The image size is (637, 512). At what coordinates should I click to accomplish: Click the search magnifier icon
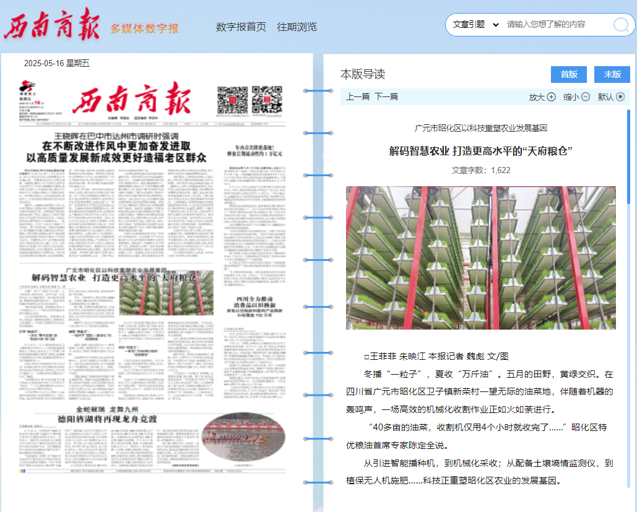(620, 25)
